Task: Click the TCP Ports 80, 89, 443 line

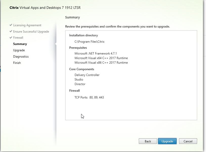Action: click(x=89, y=97)
